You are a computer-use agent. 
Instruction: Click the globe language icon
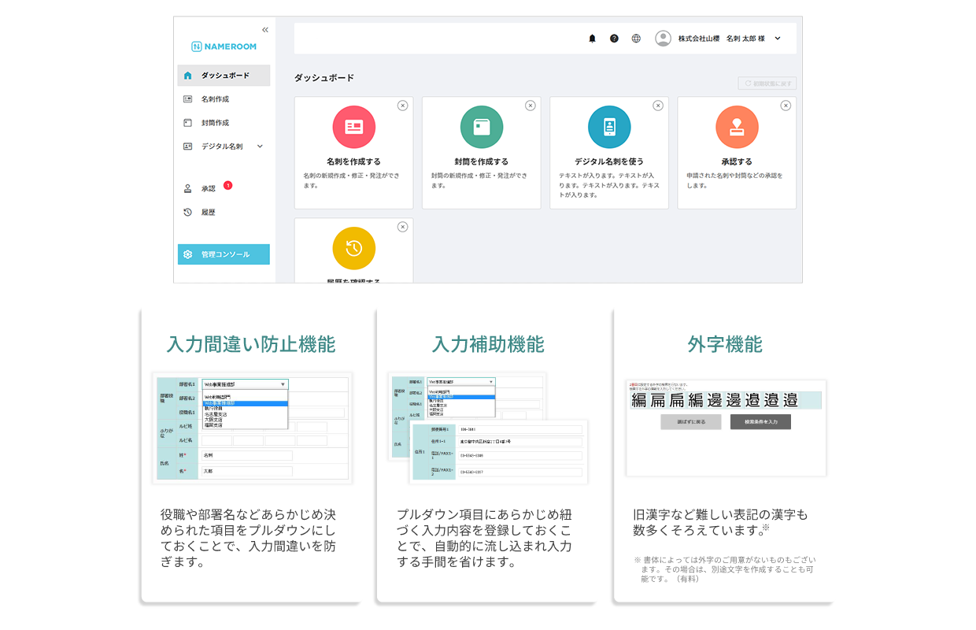(x=636, y=39)
